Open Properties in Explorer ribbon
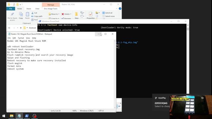The height and width of the screenshot is (119, 212). coord(90,15)
